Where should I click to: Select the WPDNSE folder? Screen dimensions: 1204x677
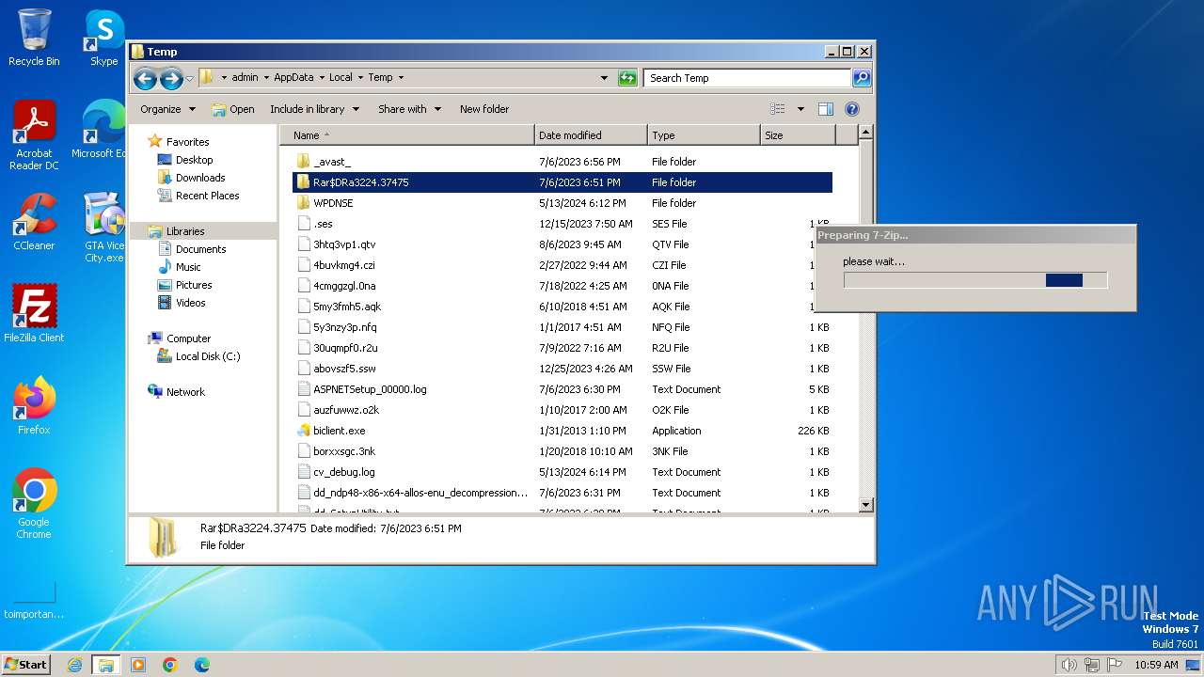click(562, 203)
